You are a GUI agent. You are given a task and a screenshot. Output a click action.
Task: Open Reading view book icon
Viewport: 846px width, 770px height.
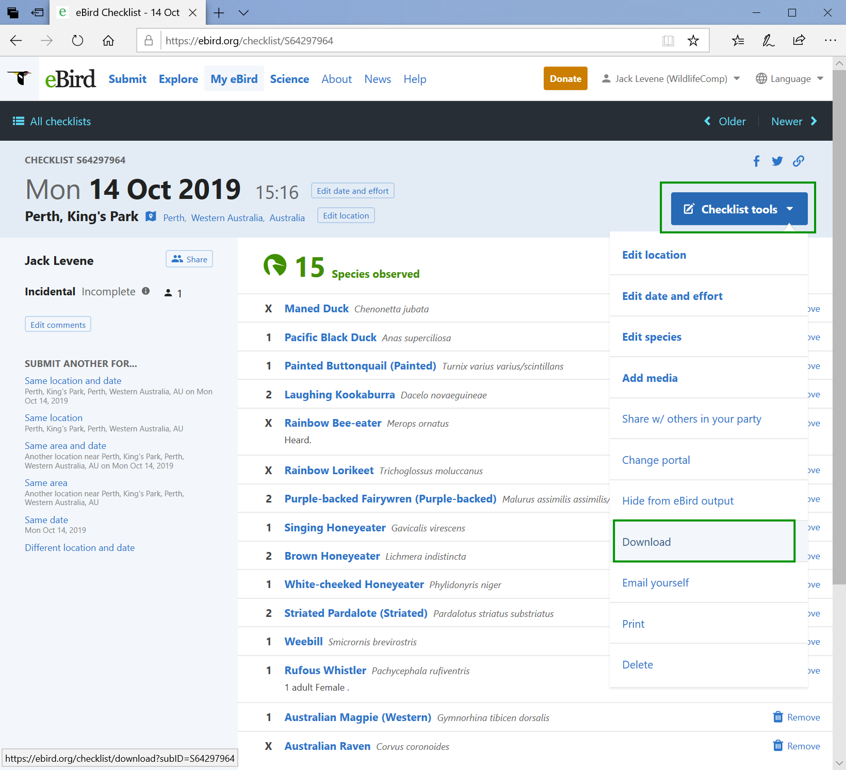(x=668, y=41)
